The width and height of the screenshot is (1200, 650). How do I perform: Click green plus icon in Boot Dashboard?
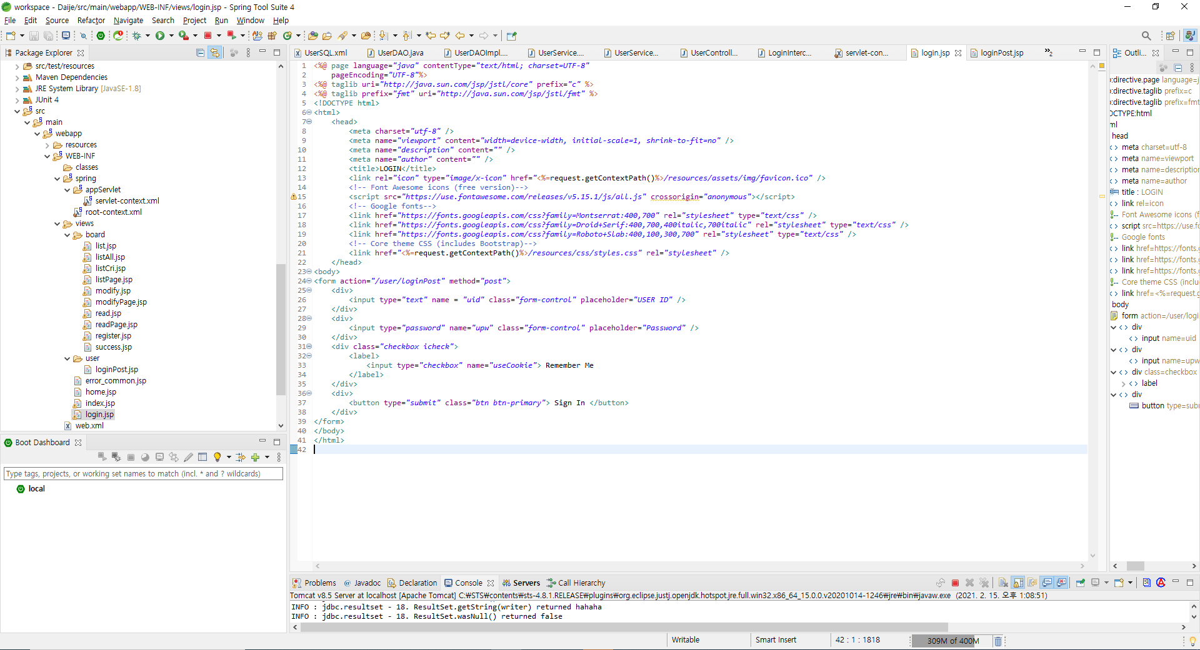255,457
